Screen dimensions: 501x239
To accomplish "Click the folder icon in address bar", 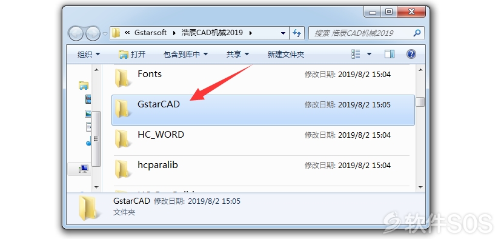I will click(116, 33).
